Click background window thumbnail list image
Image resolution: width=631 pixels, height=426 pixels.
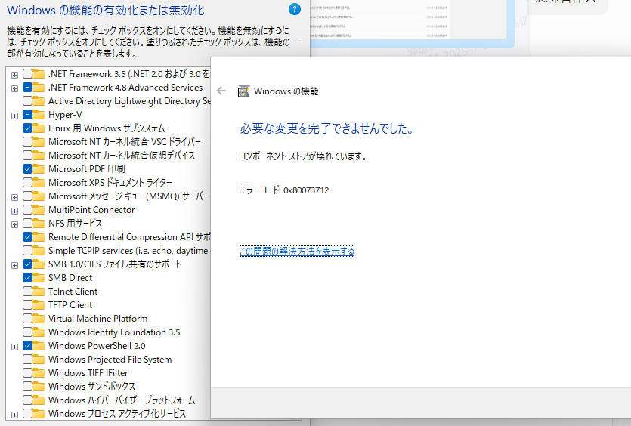pos(409,20)
